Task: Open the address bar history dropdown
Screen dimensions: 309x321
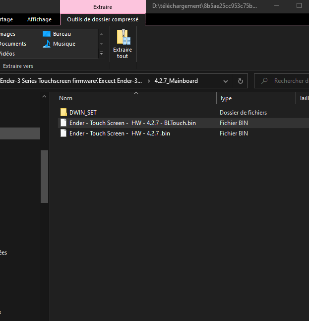Action: [226, 81]
